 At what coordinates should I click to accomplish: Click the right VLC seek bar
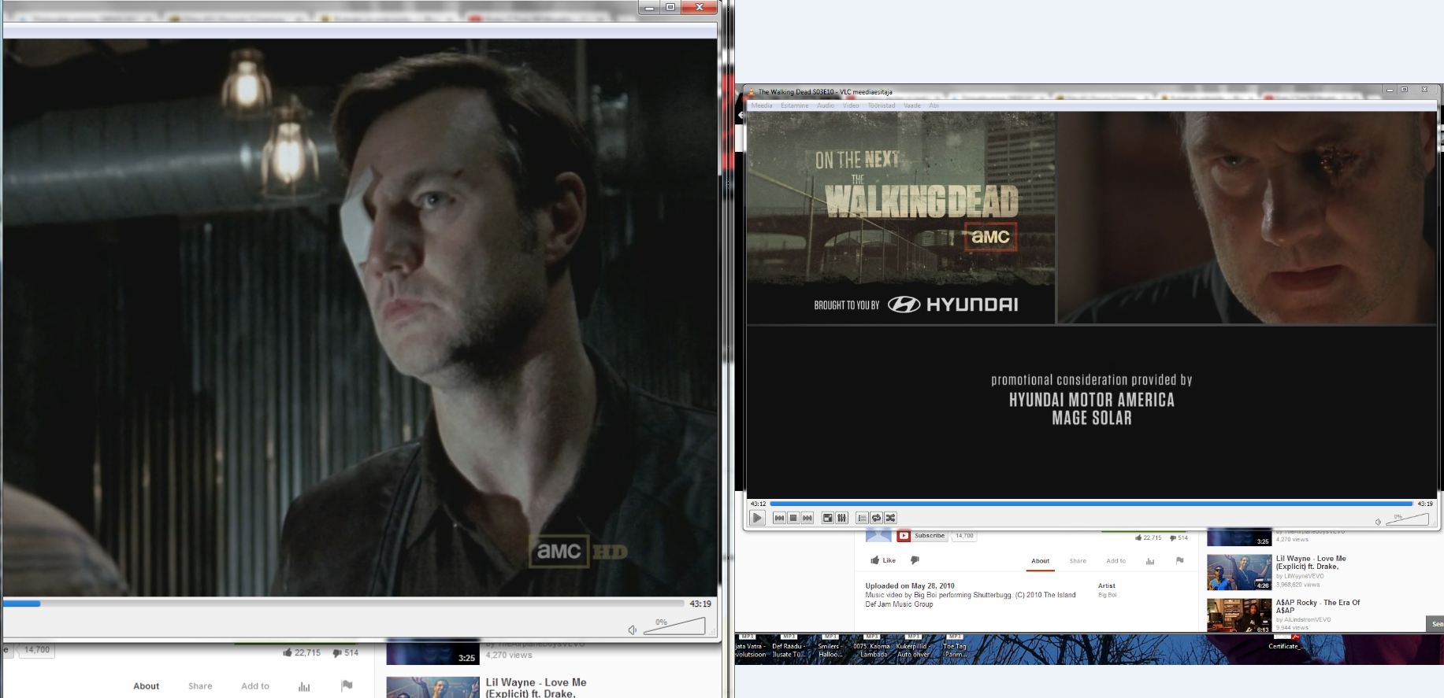click(x=1091, y=504)
